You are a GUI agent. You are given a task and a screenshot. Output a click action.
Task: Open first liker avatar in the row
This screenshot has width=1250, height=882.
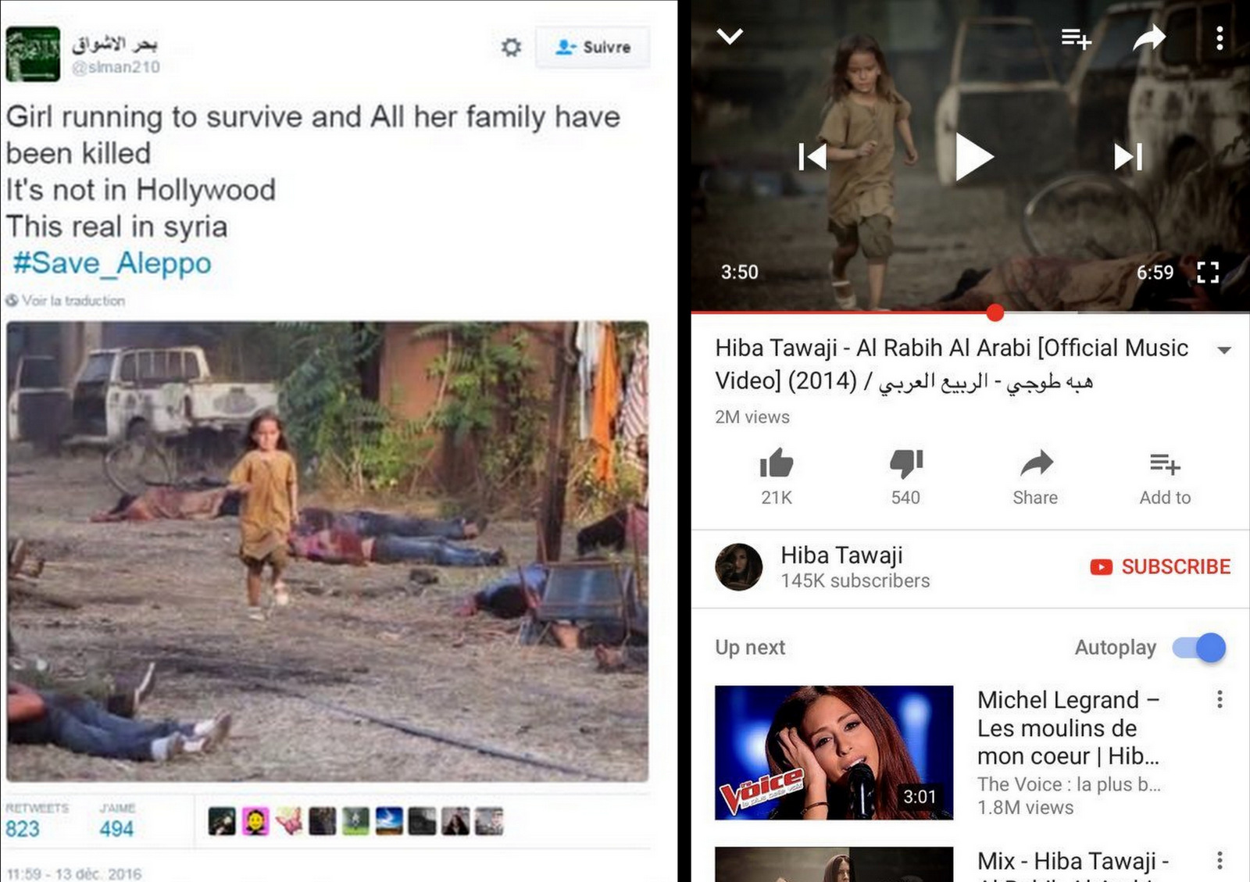(222, 821)
